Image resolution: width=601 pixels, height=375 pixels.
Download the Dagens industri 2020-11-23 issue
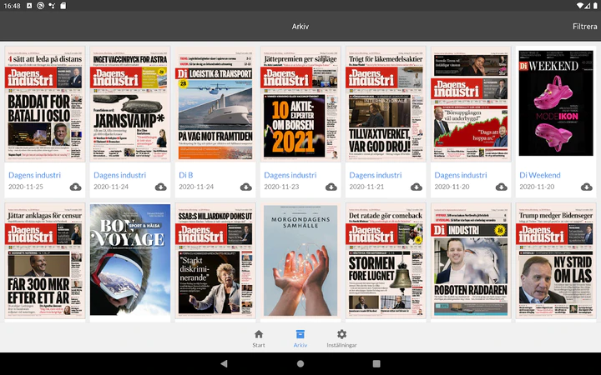pyautogui.click(x=331, y=187)
